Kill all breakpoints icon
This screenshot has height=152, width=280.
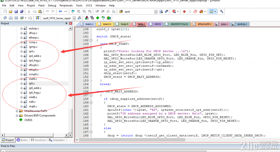(201, 12)
